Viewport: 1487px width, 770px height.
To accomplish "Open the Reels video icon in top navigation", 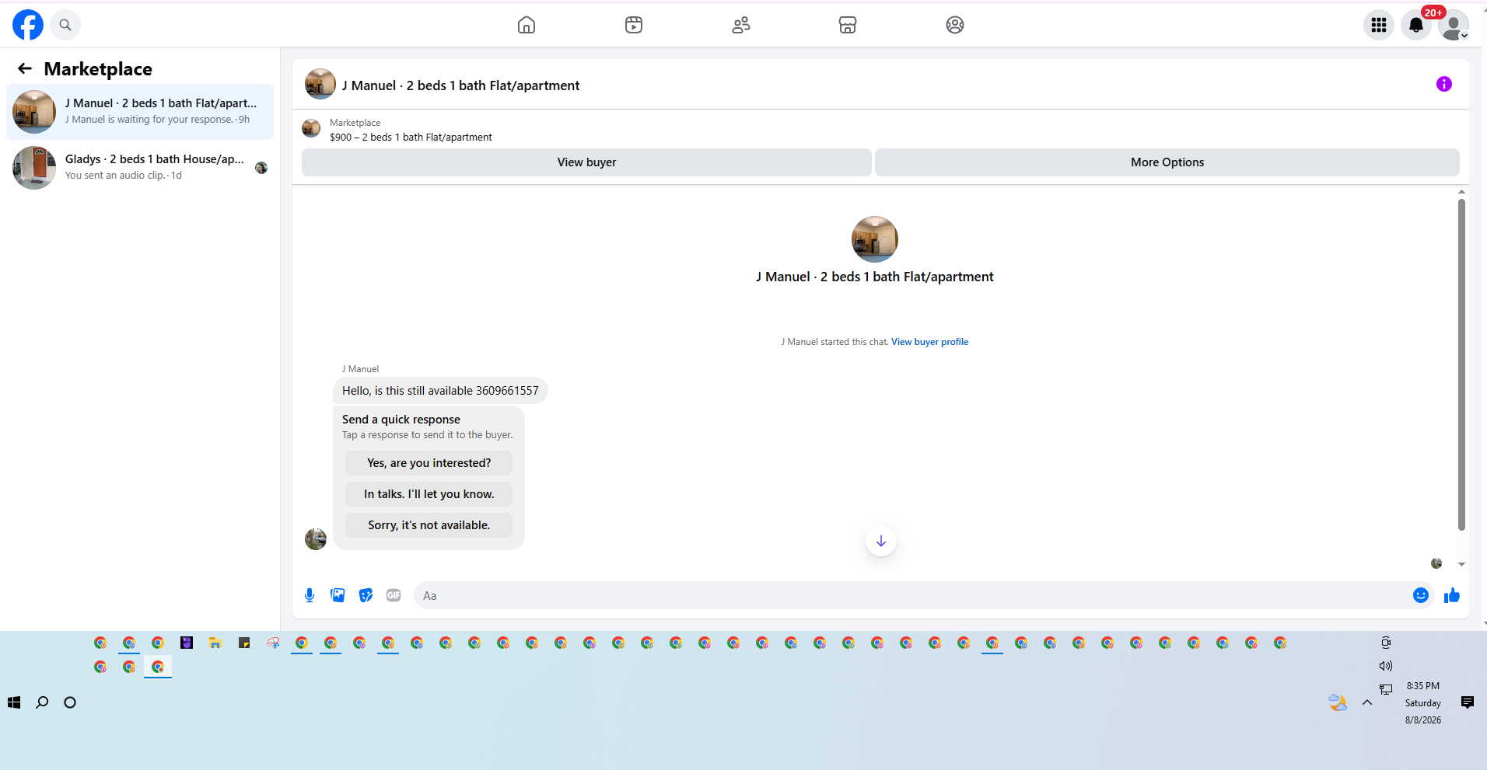I will [634, 25].
